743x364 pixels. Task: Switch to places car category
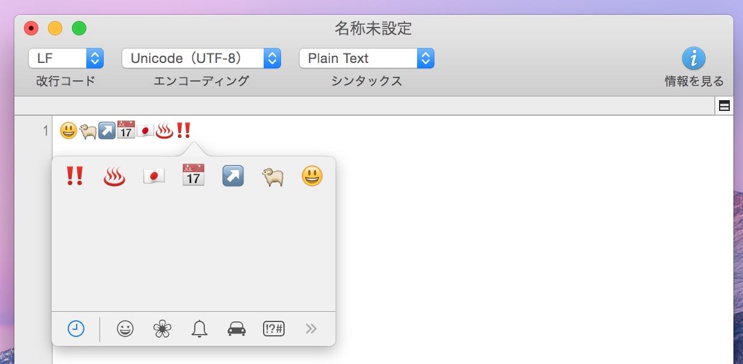tap(237, 329)
